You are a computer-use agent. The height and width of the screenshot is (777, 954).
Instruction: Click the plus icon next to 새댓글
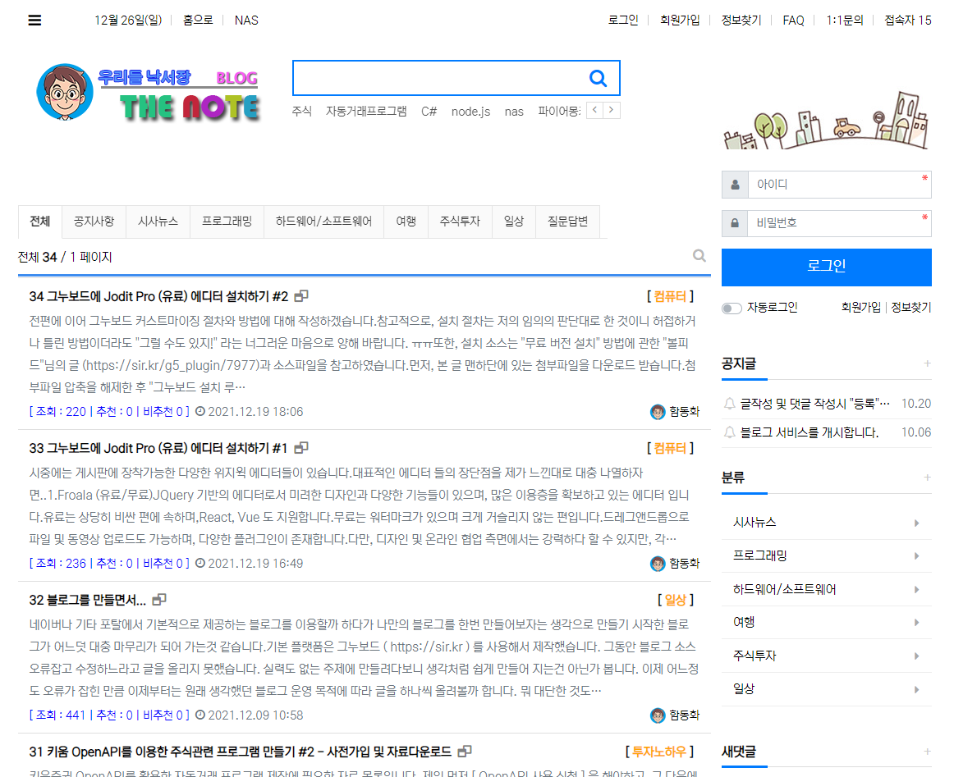[x=927, y=752]
